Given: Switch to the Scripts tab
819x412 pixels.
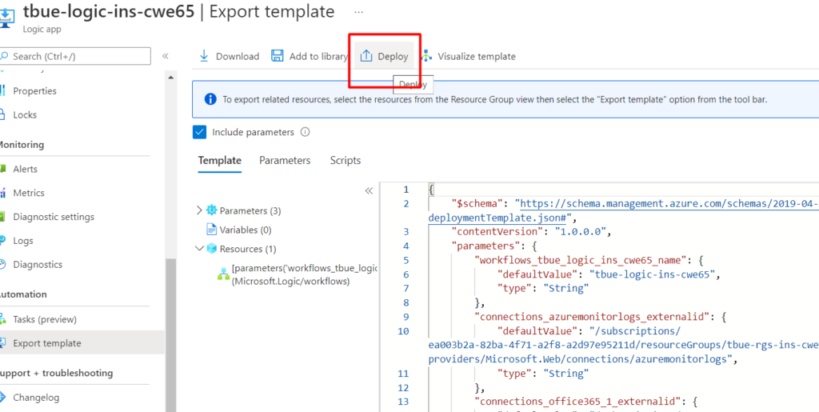Looking at the screenshot, I should point(346,160).
